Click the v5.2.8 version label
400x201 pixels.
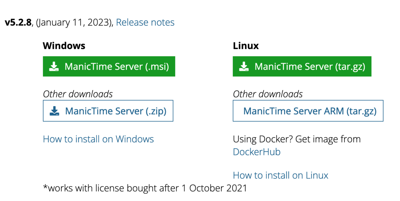[18, 23]
